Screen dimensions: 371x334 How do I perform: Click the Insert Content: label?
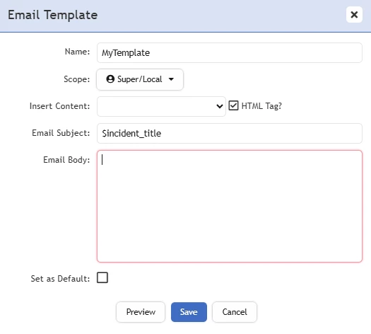(59, 106)
